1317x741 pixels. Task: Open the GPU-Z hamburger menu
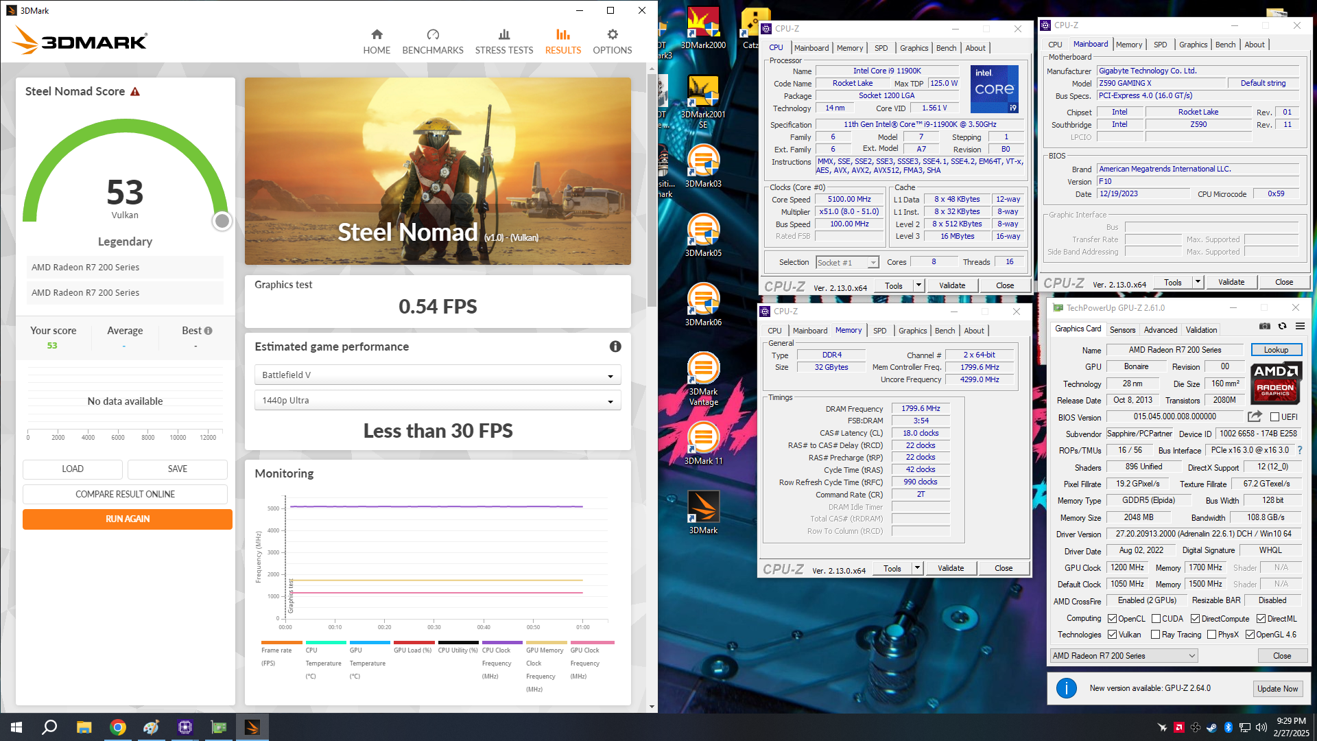[x=1300, y=327]
